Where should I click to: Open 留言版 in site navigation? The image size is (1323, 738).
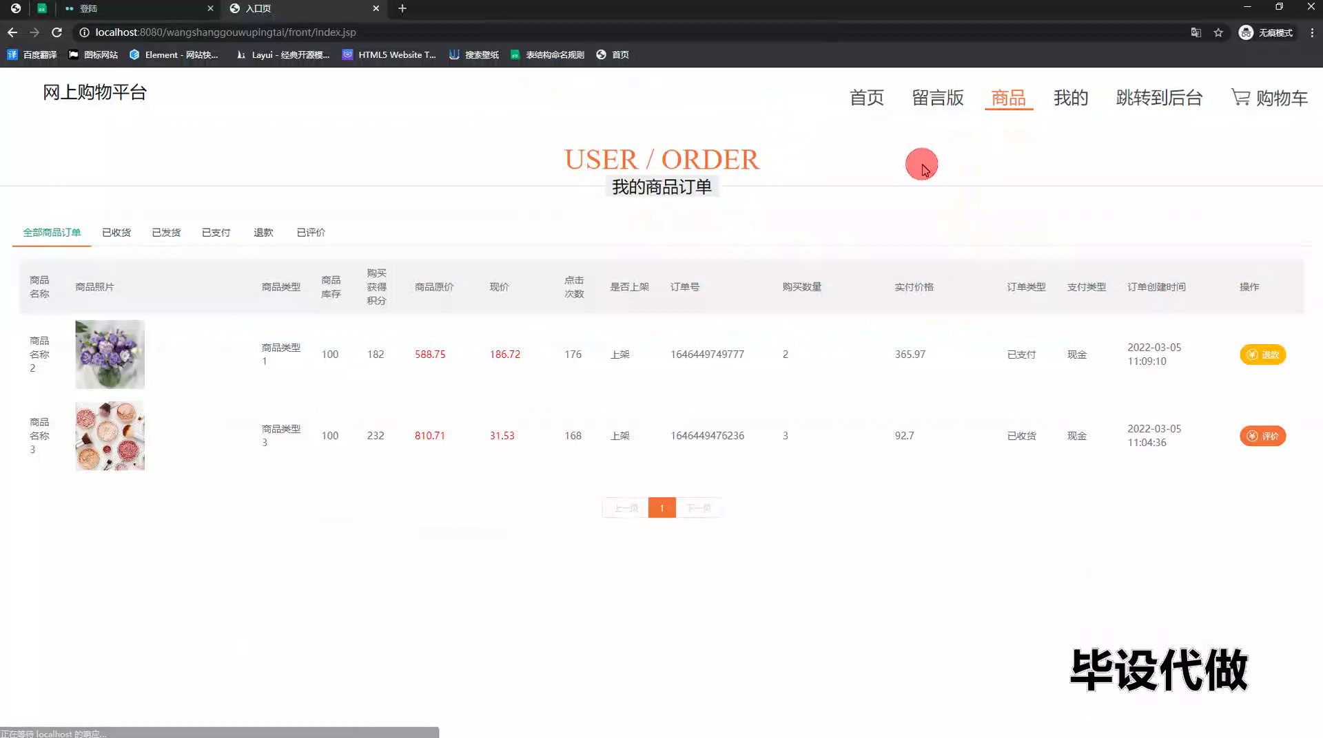[938, 98]
